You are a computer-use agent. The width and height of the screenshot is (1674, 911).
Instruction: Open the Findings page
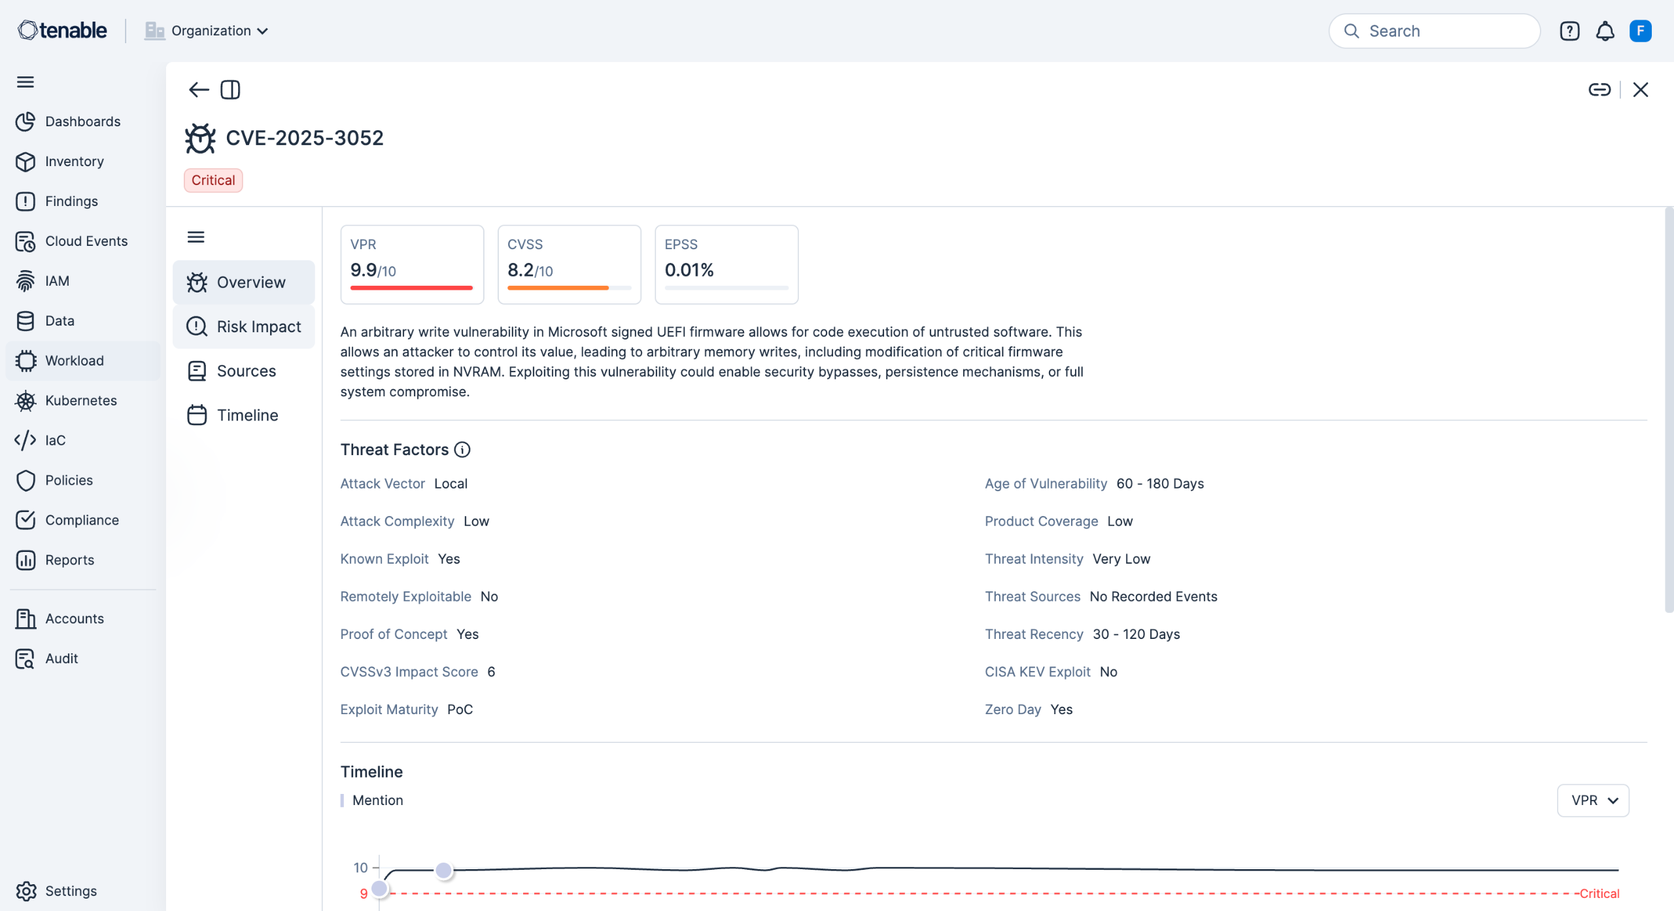tap(71, 201)
